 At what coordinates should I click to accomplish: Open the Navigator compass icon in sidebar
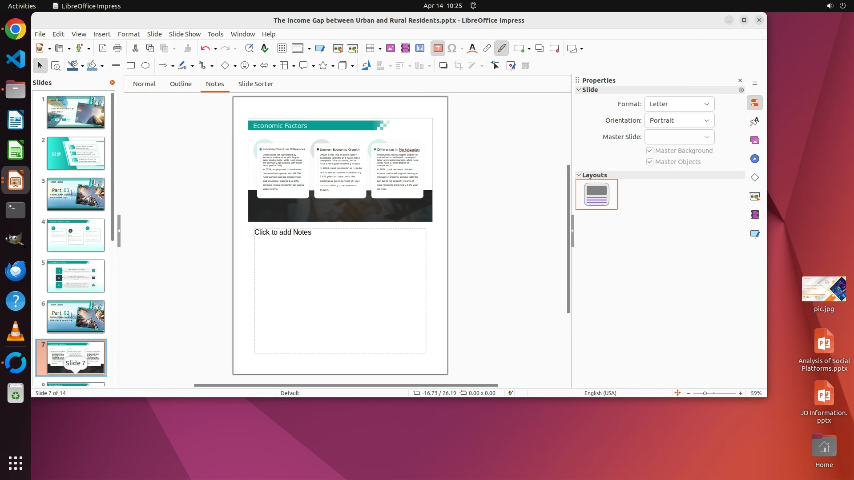pos(755,159)
